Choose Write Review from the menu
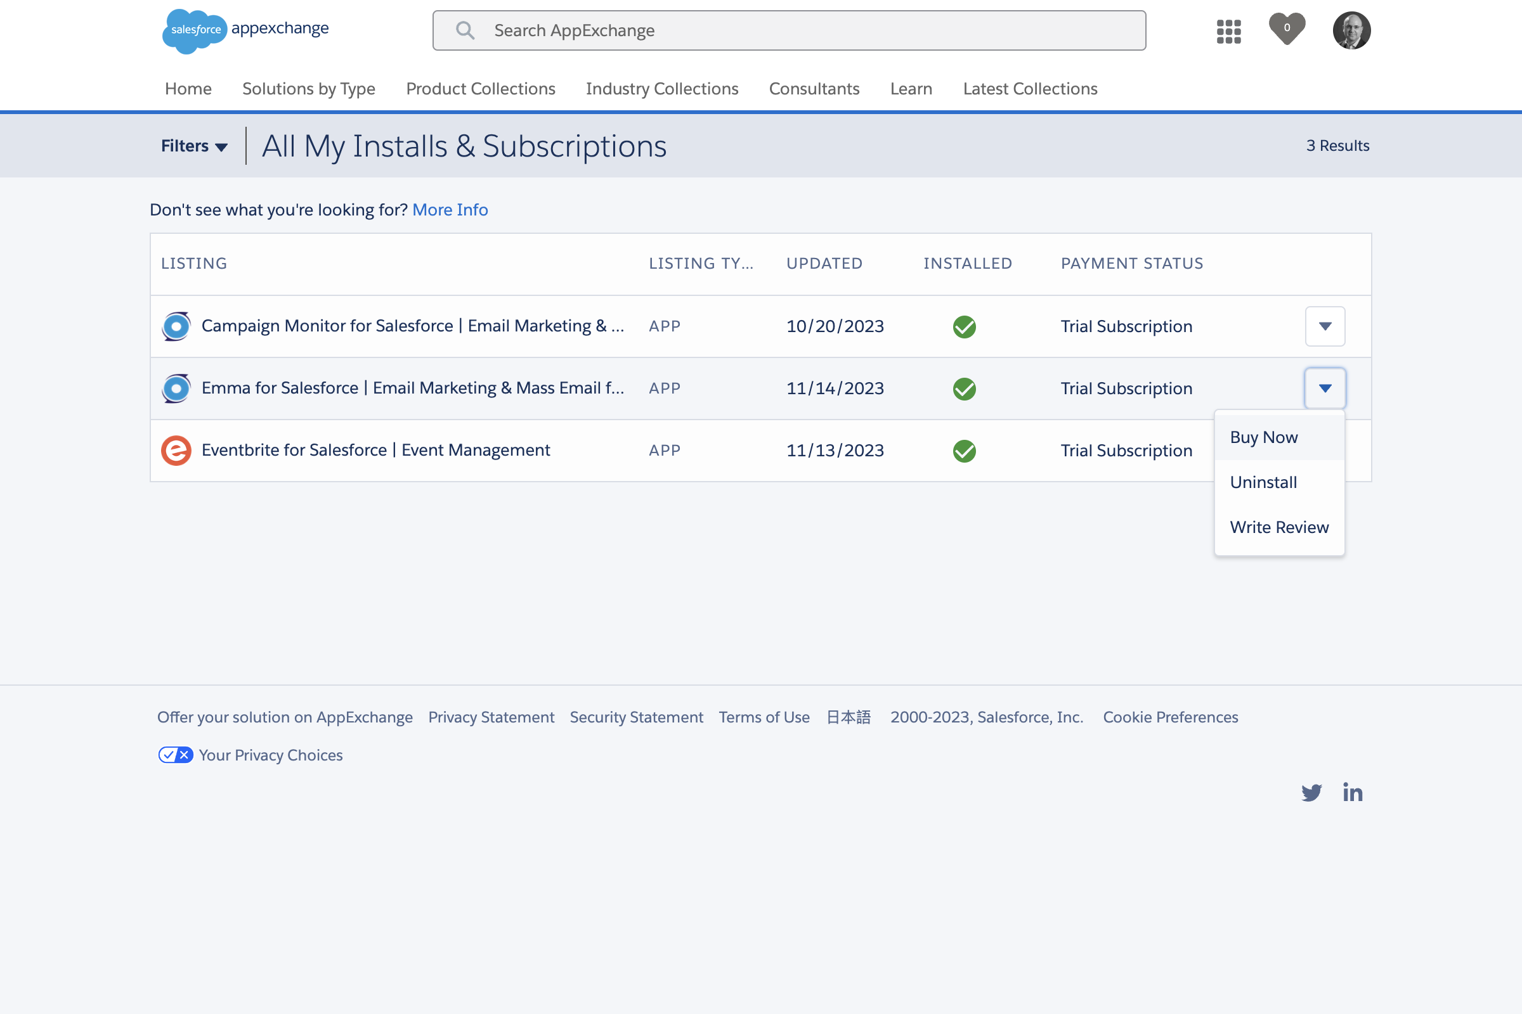 coord(1279,527)
